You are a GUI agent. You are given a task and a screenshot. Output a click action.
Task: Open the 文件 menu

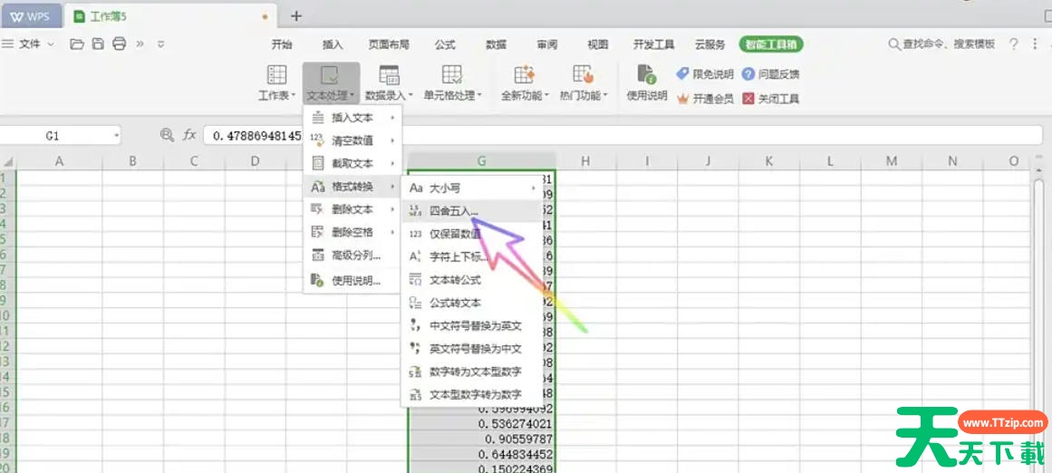coord(28,44)
